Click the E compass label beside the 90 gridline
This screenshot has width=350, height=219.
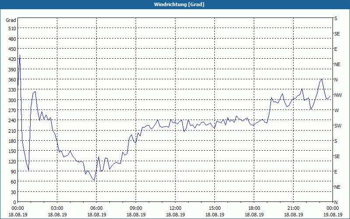click(x=336, y=172)
